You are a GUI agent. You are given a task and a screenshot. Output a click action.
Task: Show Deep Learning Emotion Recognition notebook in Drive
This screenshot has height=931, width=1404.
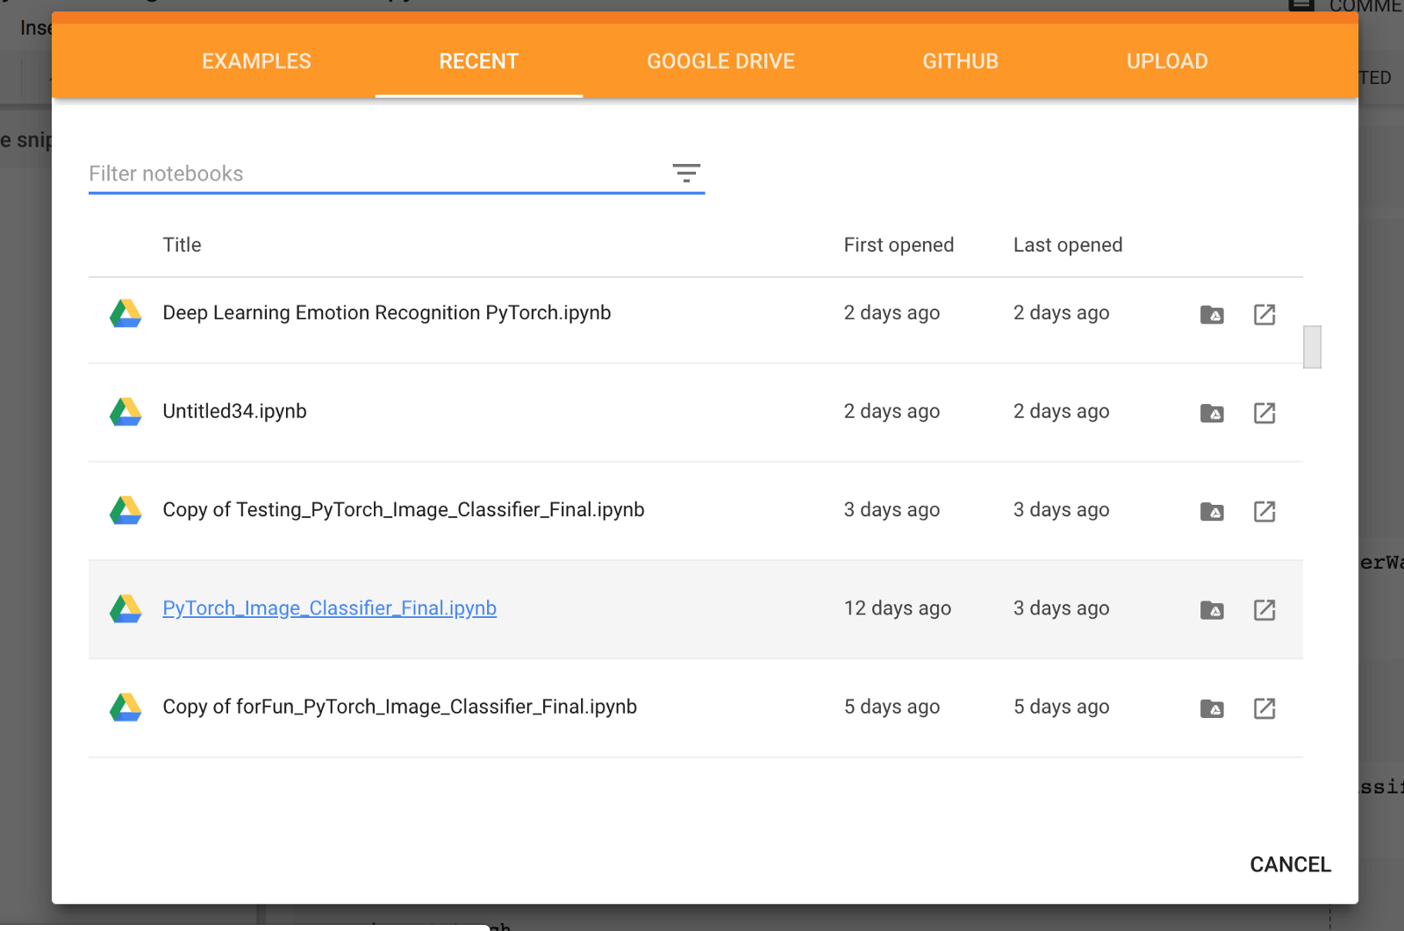pos(1212,315)
